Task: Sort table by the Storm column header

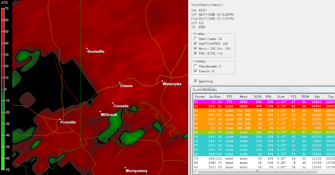Action: point(199,97)
